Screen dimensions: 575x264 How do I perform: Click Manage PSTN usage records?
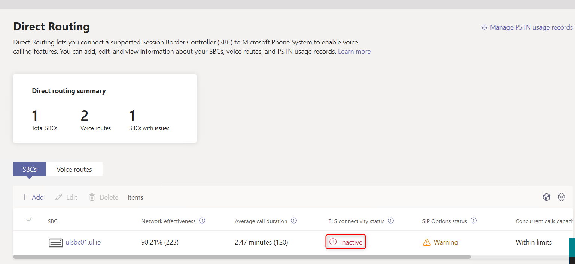point(530,27)
